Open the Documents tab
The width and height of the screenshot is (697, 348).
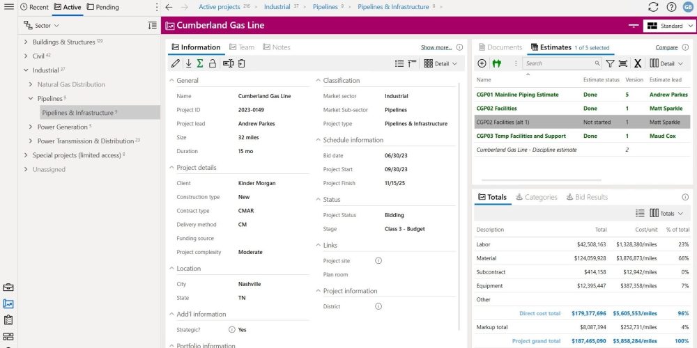tap(500, 47)
